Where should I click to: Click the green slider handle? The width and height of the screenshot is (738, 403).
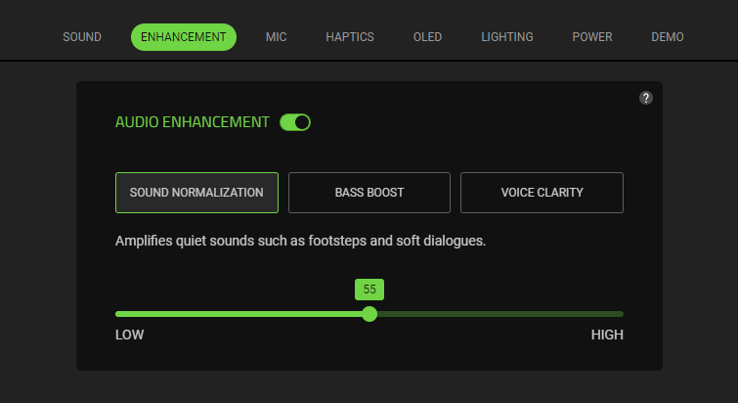[x=369, y=314]
